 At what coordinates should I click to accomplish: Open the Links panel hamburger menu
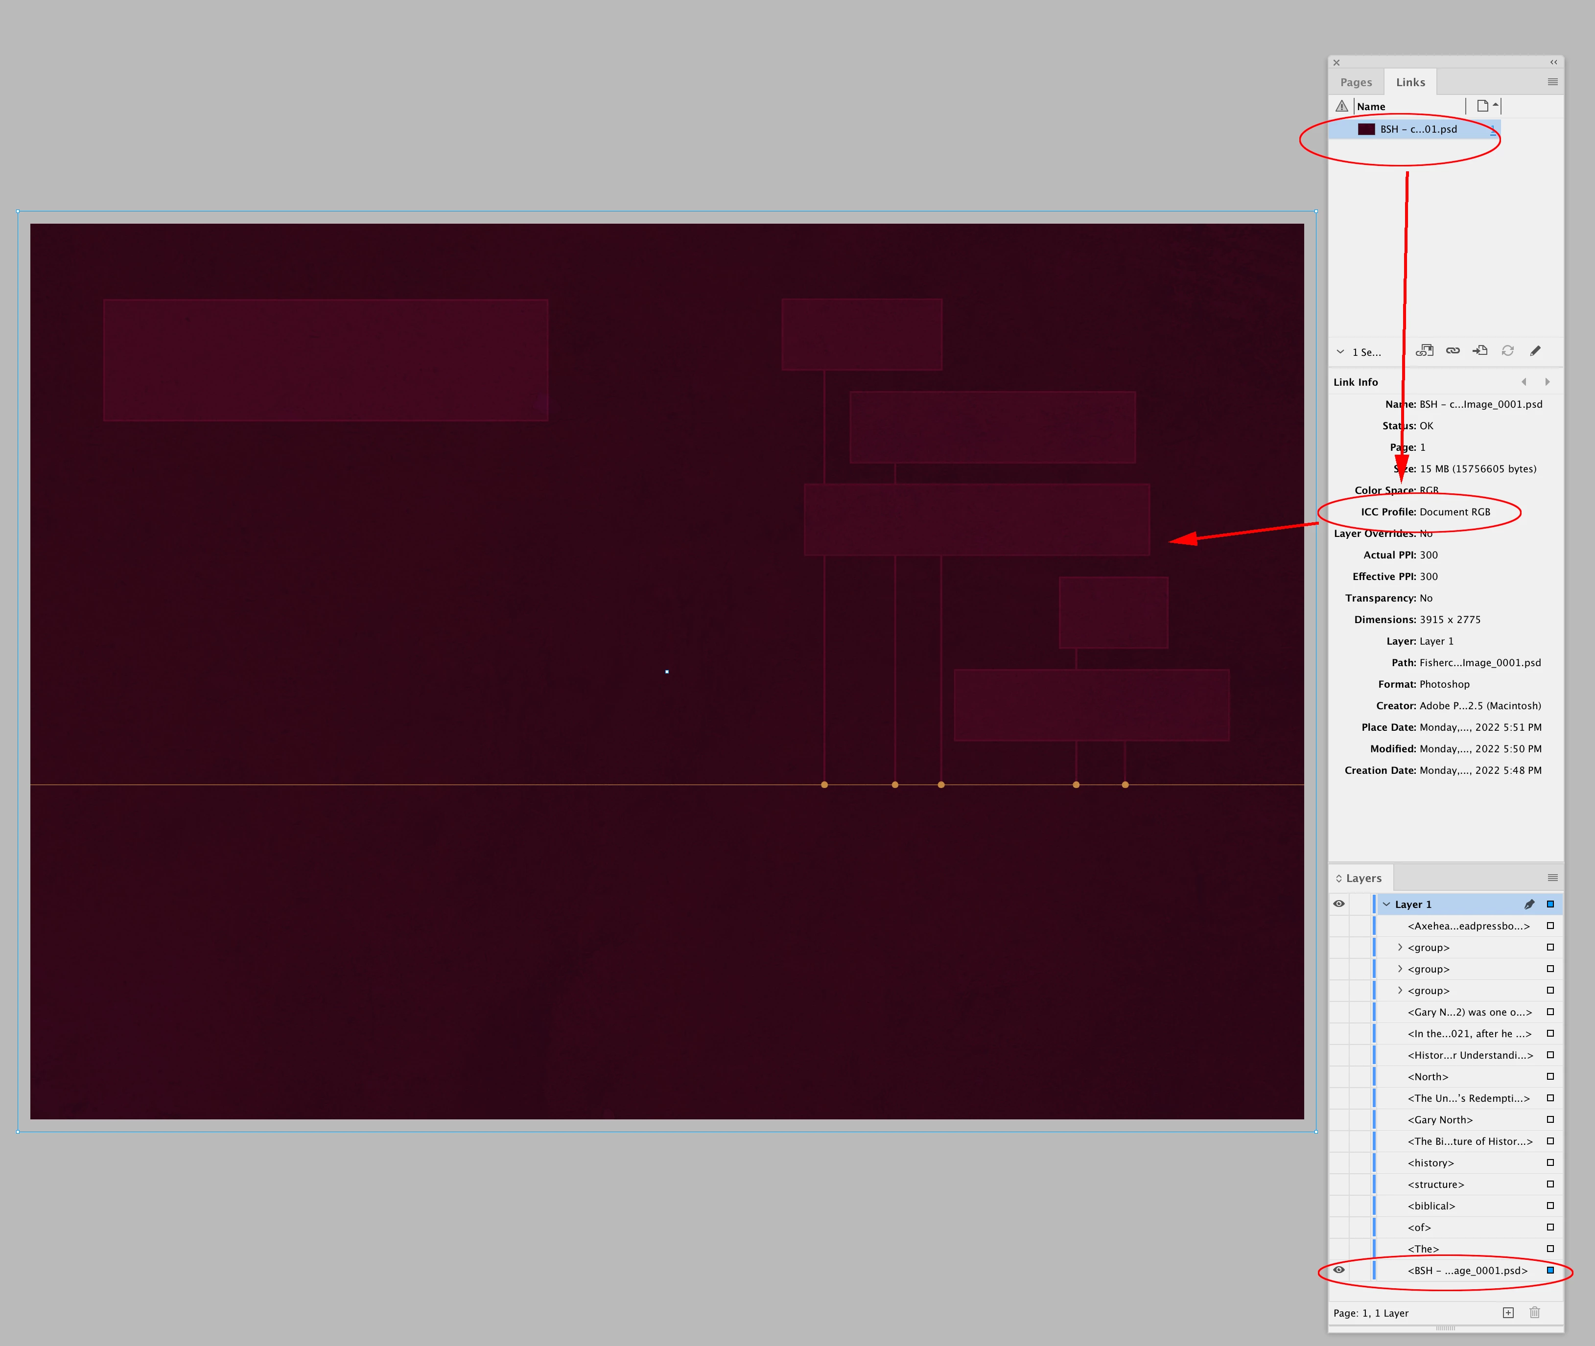(x=1552, y=82)
